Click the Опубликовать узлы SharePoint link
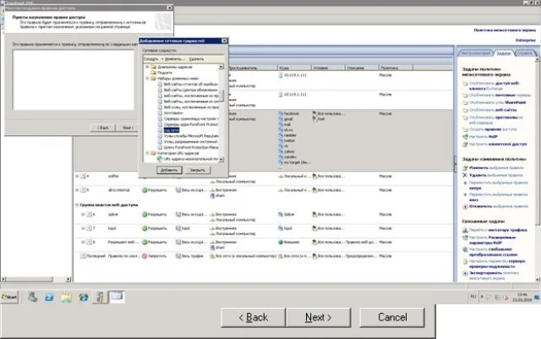This screenshot has height=339, width=541. click(x=497, y=102)
